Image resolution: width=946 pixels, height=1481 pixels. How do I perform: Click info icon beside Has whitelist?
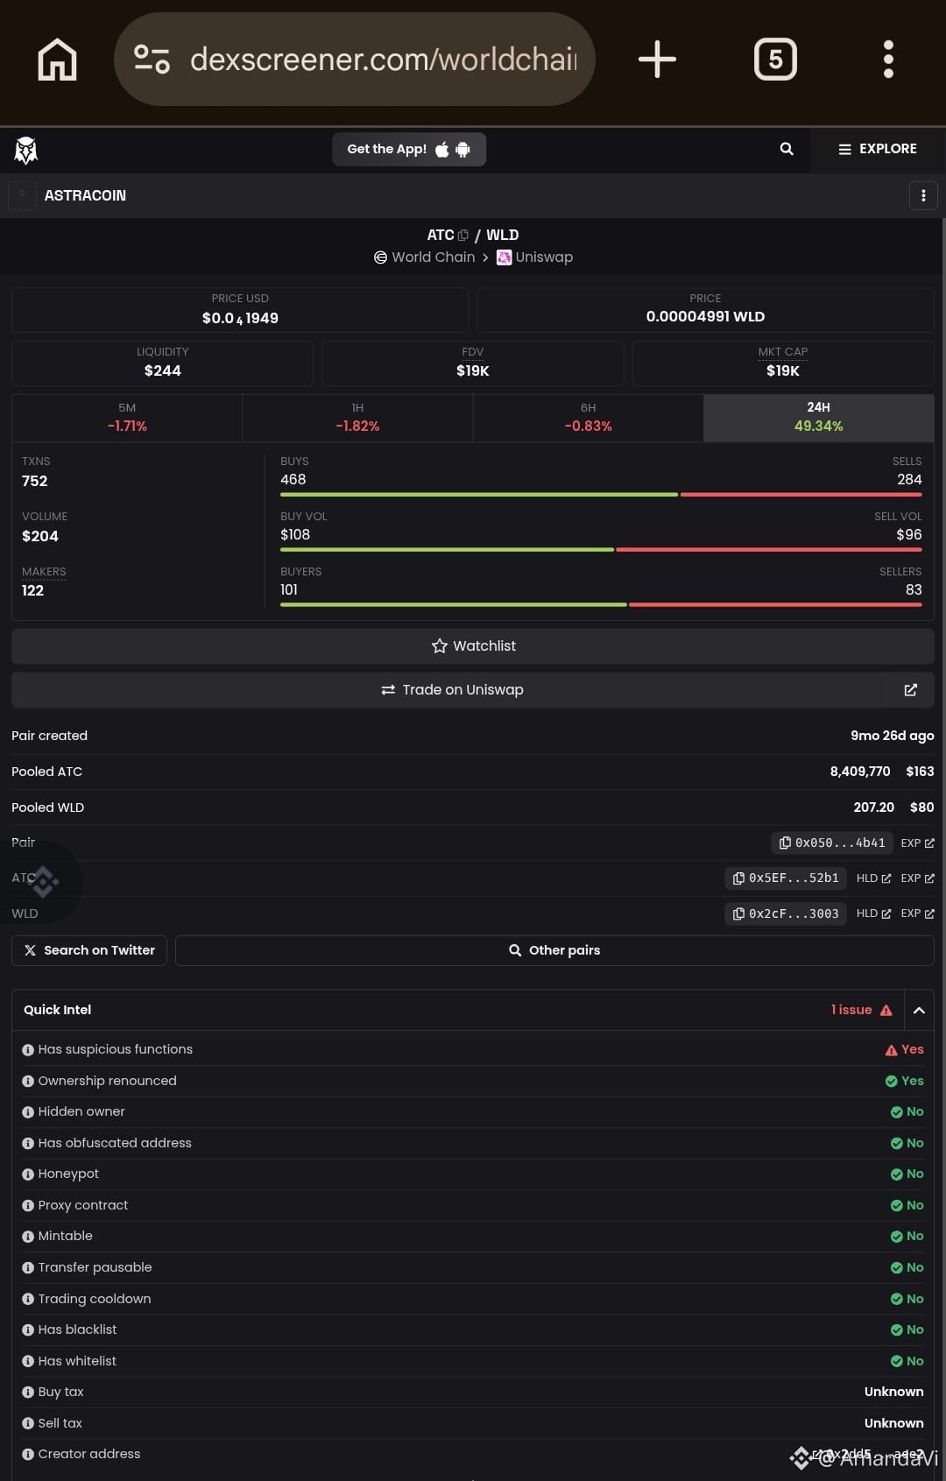pos(28,1362)
